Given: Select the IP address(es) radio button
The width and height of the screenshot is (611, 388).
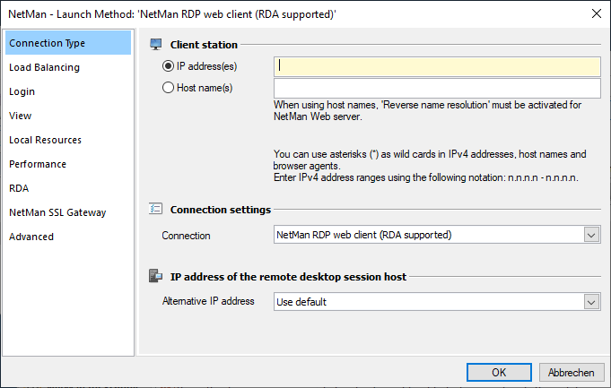Looking at the screenshot, I should (168, 65).
